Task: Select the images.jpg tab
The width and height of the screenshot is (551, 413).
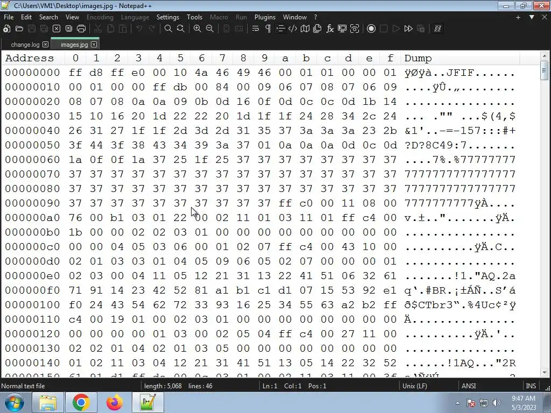Action: click(x=74, y=45)
